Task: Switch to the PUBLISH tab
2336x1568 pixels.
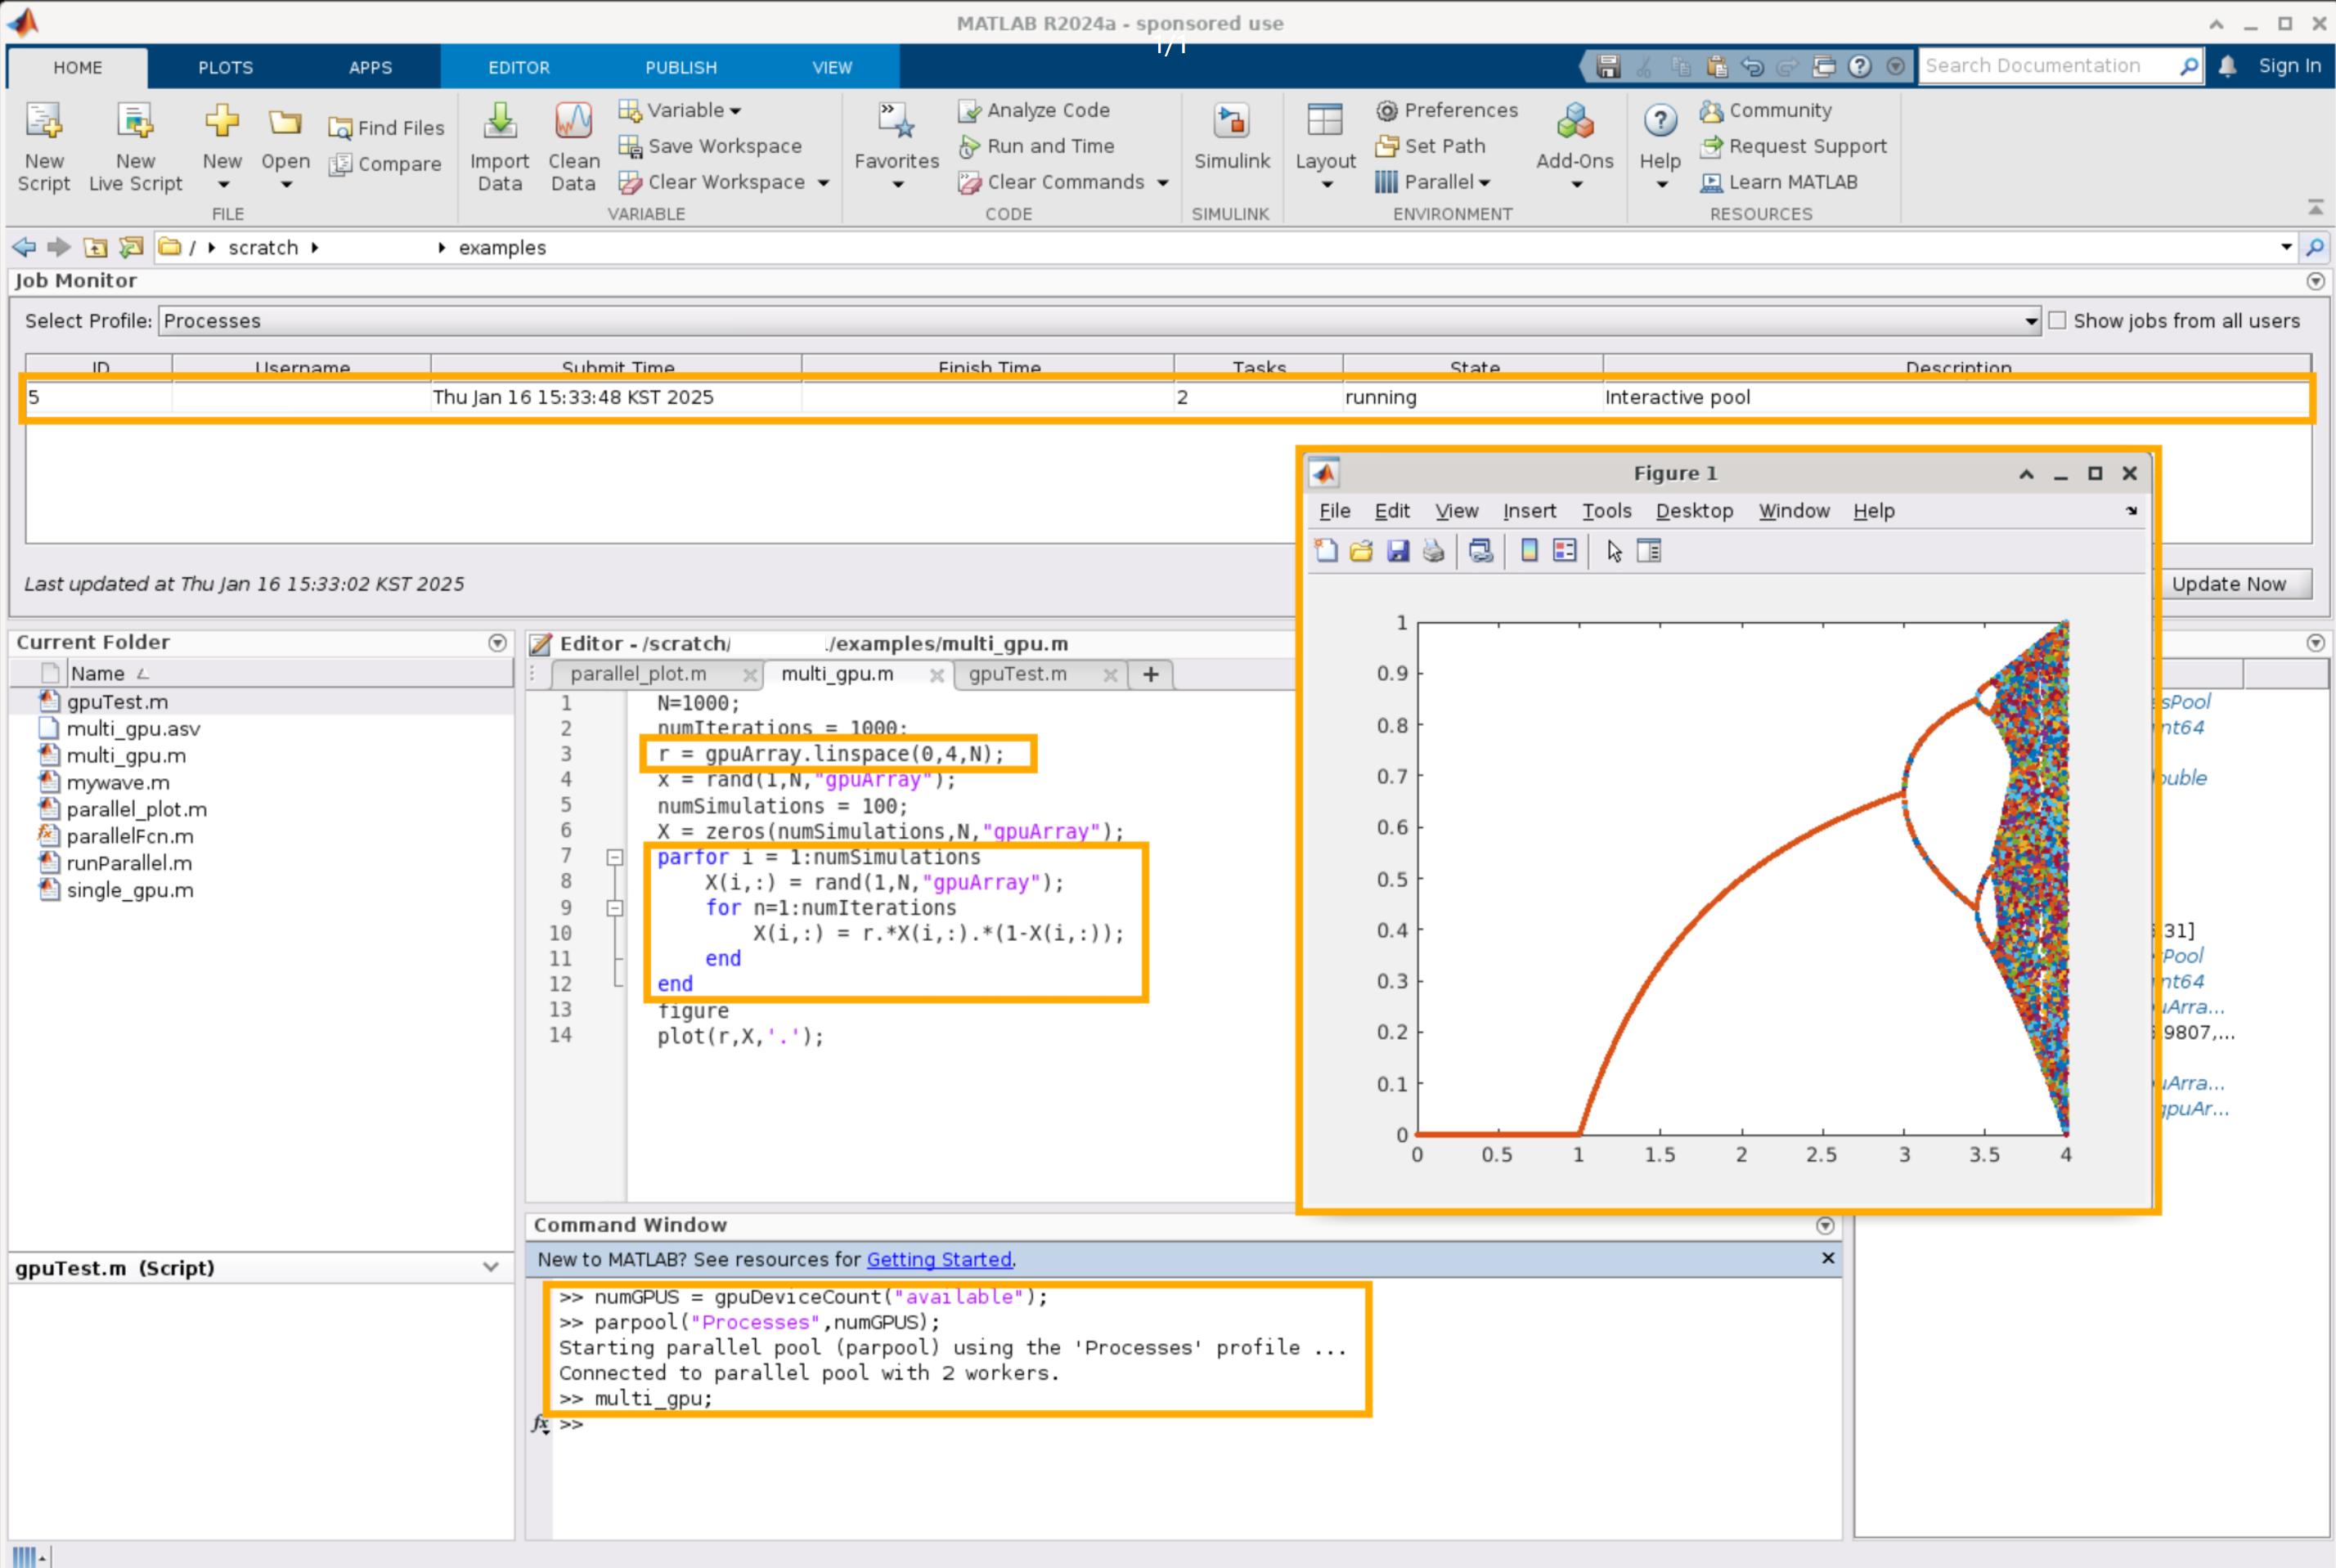Action: click(681, 67)
